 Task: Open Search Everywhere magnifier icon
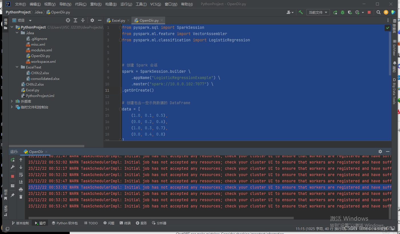tap(379, 12)
